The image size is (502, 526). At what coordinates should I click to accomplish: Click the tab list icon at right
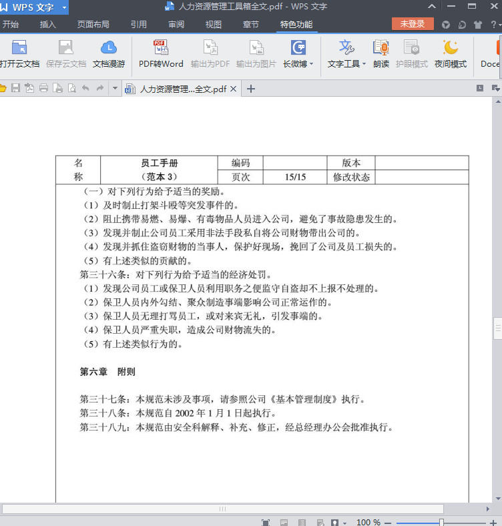pyautogui.click(x=480, y=88)
